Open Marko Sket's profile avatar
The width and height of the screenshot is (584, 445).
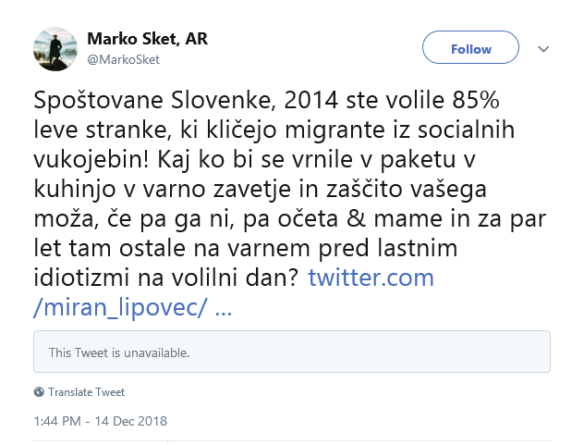[x=55, y=50]
